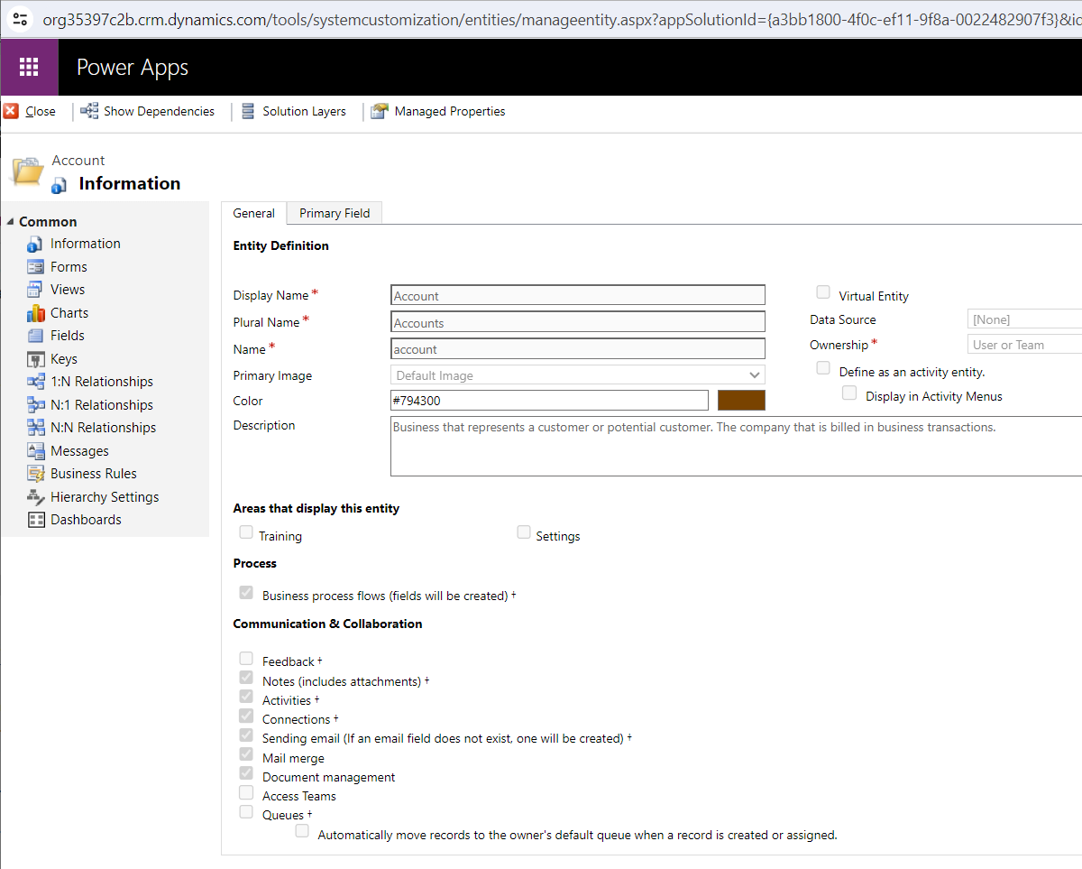Click Managed Properties button text
The image size is (1082, 869).
(x=450, y=112)
